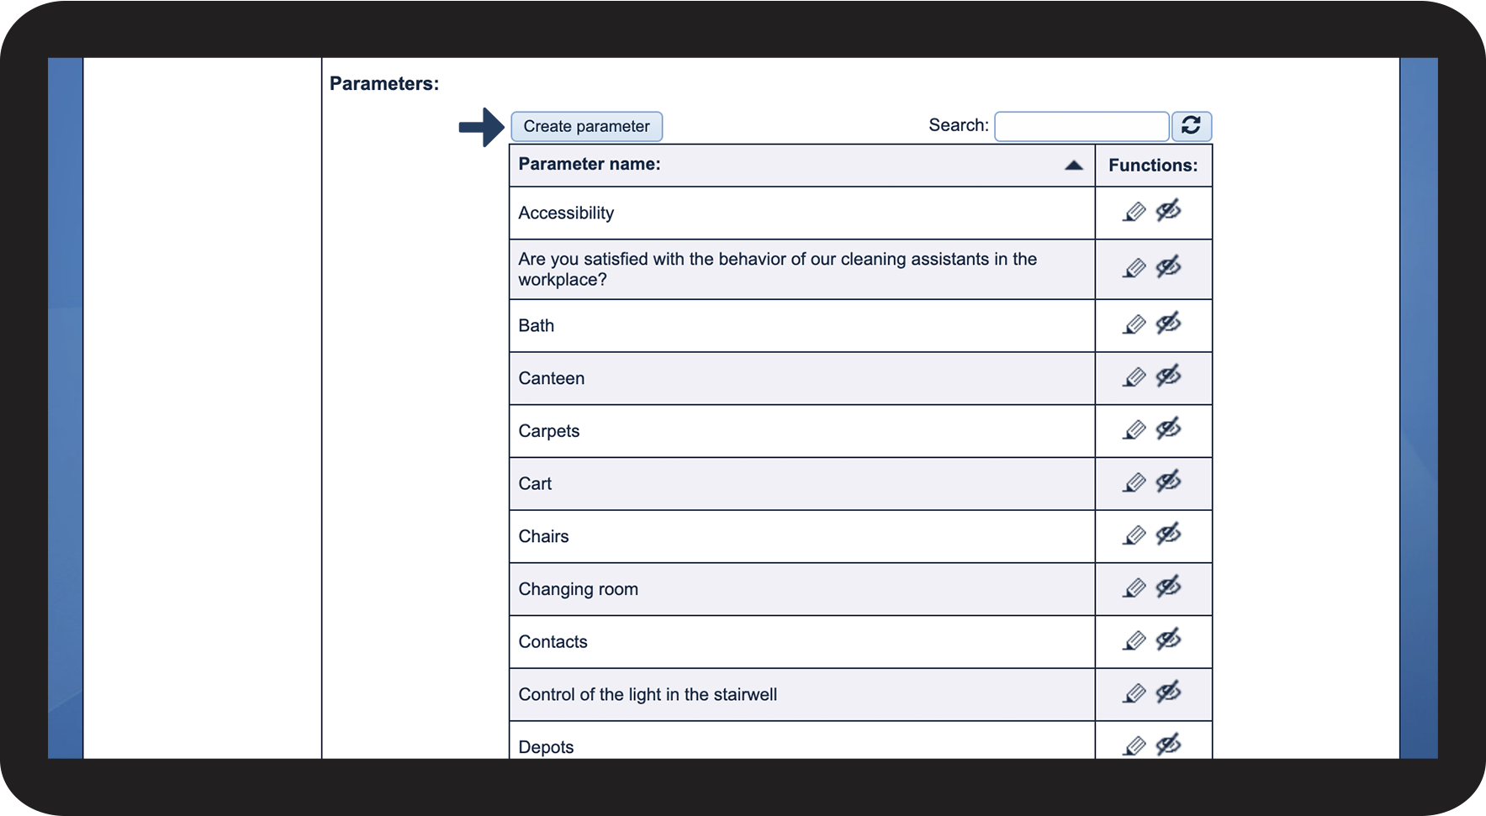Screen dimensions: 1486x816
Task: Hide the Accessibility parameter with the eye icon
Action: point(1168,211)
